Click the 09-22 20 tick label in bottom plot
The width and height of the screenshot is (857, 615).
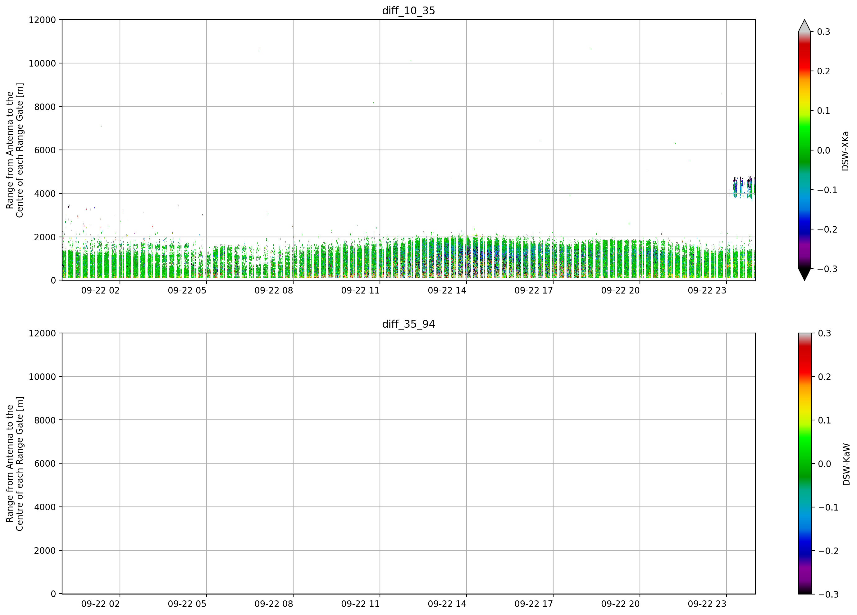[x=620, y=604]
